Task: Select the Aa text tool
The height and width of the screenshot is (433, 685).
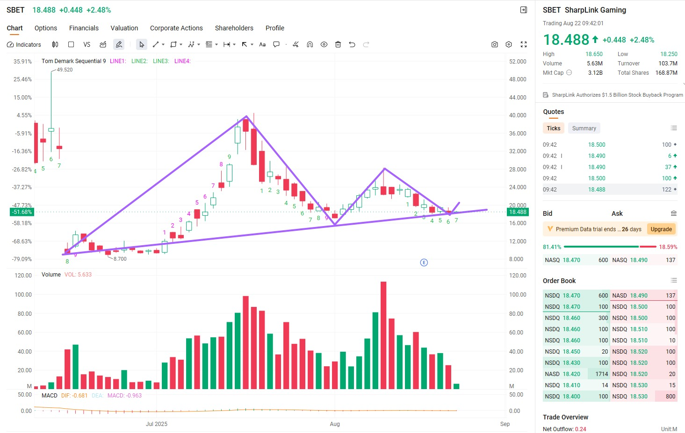Action: [x=262, y=45]
